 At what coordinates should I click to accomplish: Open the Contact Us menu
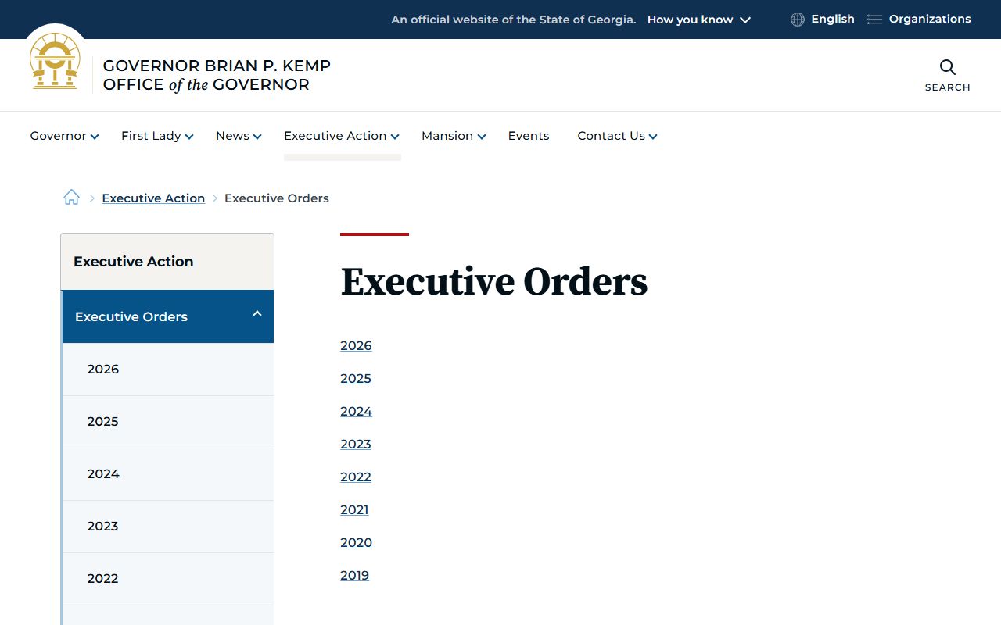tap(617, 136)
